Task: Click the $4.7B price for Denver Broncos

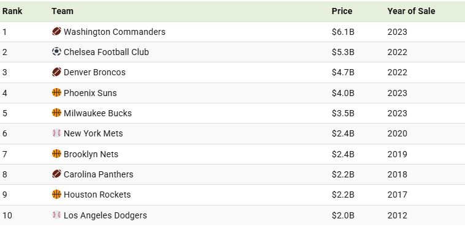Action: tap(343, 72)
